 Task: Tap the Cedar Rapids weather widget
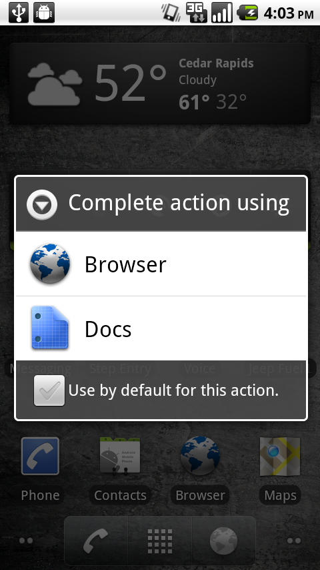tap(160, 83)
